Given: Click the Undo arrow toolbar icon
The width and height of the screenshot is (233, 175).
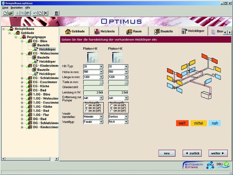Looking at the screenshot, I should [35, 13].
